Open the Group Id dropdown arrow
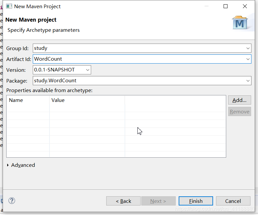Viewport: 258px width, 215px height. coord(248,48)
